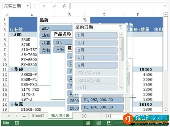Screen dimensions: 170x127
Task: Click the macro record status bar icon
Action: (17, 123)
